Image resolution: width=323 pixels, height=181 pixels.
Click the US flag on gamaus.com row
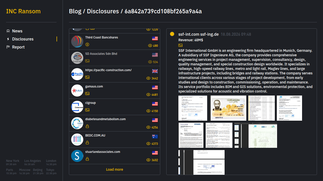tap(155, 87)
